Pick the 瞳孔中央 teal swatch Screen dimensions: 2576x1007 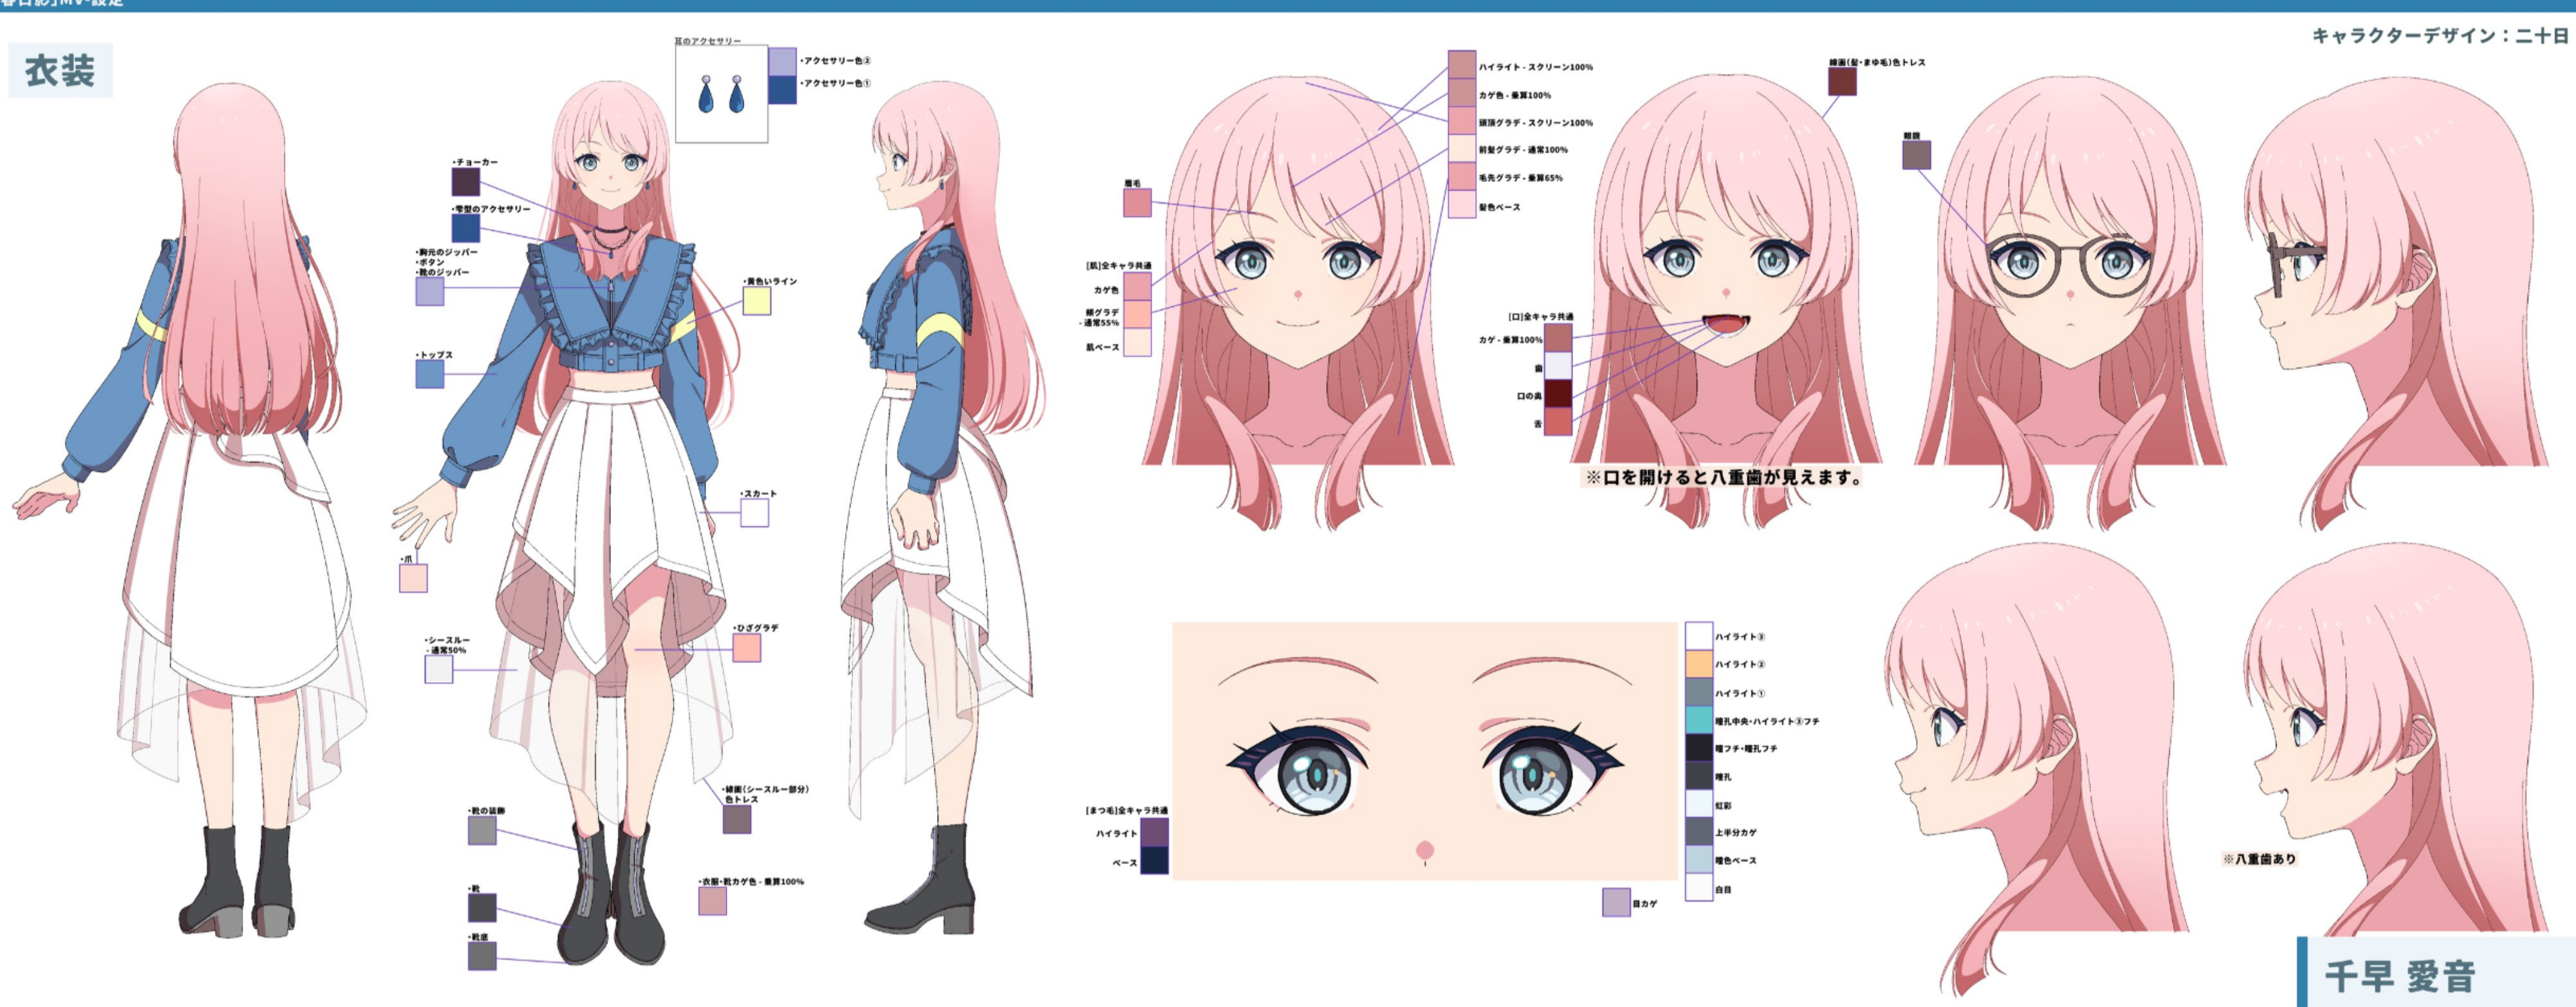click(x=1699, y=720)
